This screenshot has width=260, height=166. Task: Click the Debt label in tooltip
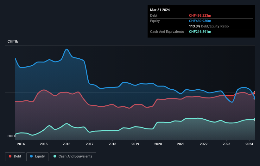[x=154, y=15]
